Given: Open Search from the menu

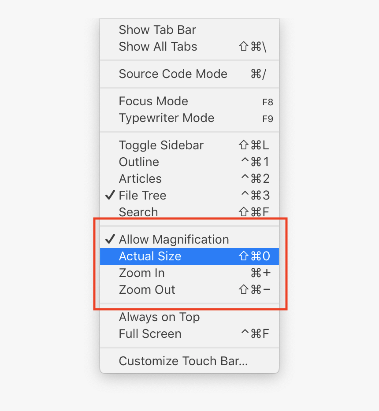Looking at the screenshot, I should tap(138, 212).
